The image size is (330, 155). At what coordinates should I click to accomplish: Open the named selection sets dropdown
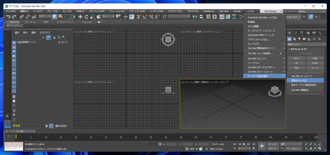(179, 16)
